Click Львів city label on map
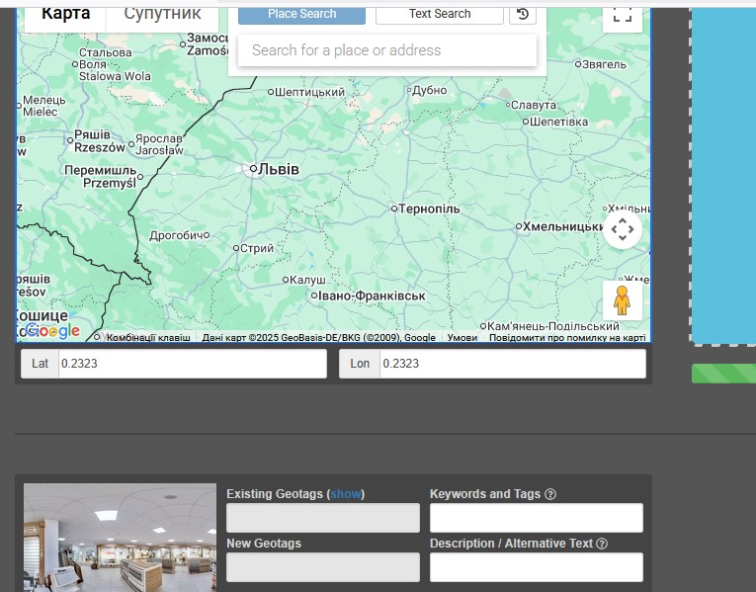The image size is (756, 592). click(279, 169)
